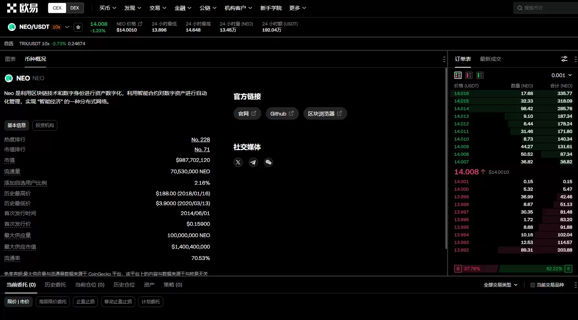Switch to DEX mode
This screenshot has height=320, width=578.
[x=75, y=8]
